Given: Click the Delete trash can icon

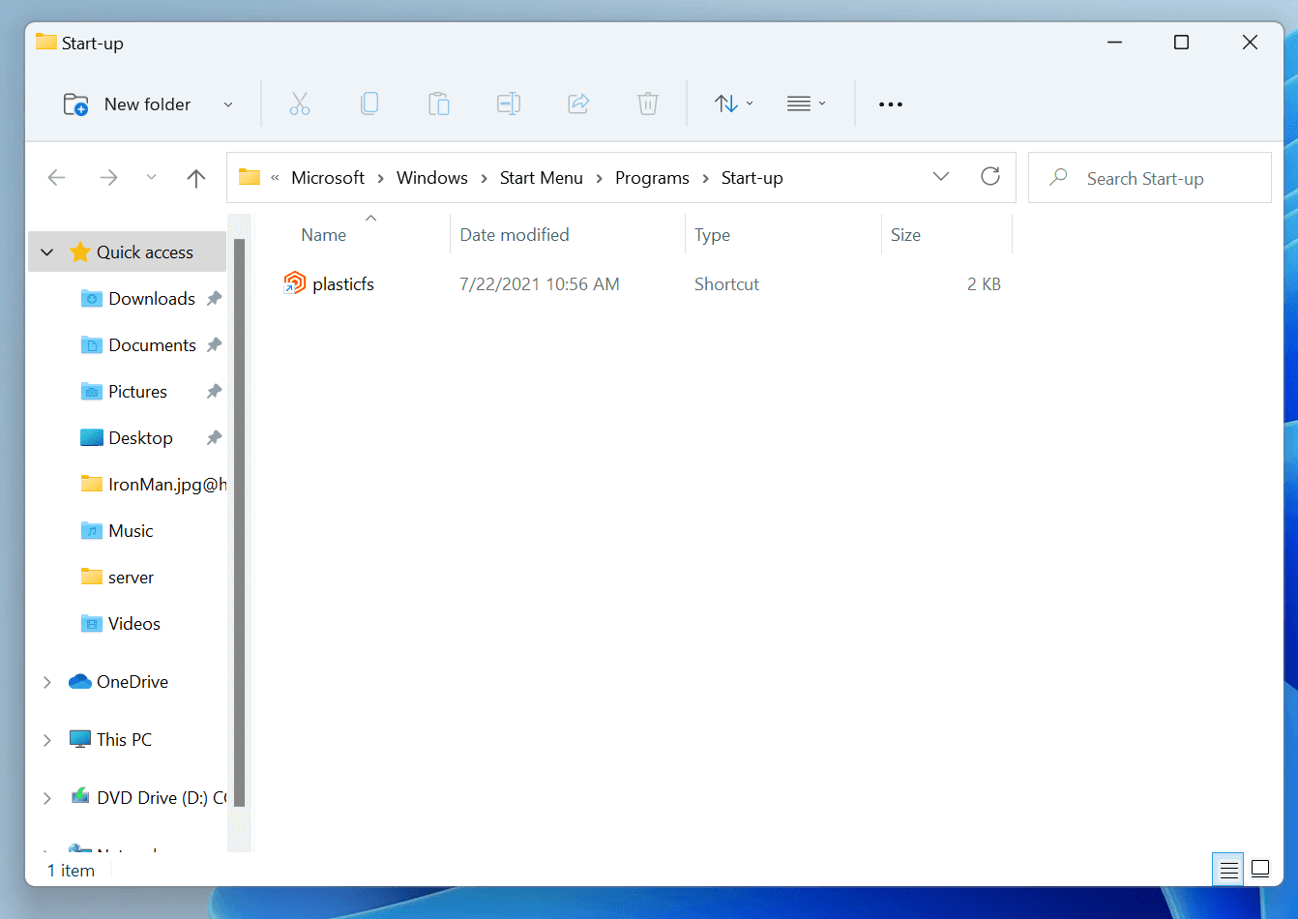Looking at the screenshot, I should point(648,104).
